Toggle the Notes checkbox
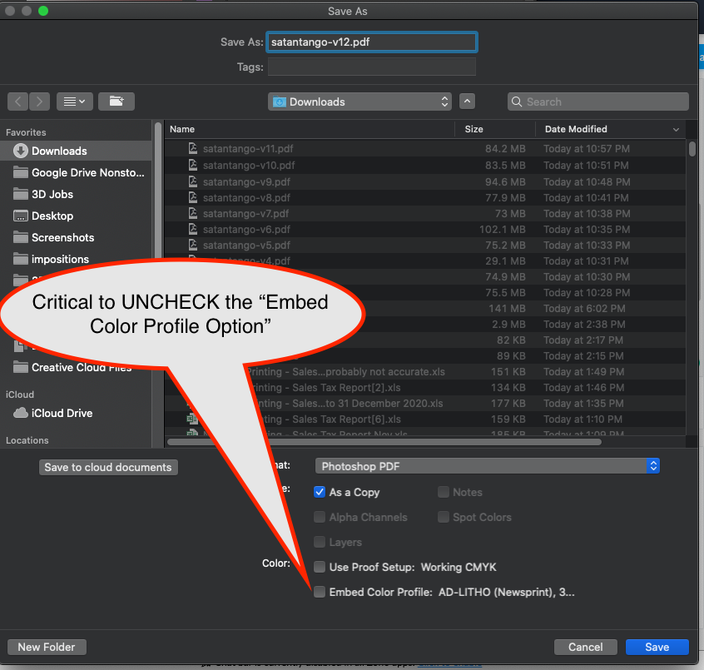The image size is (704, 670). (444, 492)
